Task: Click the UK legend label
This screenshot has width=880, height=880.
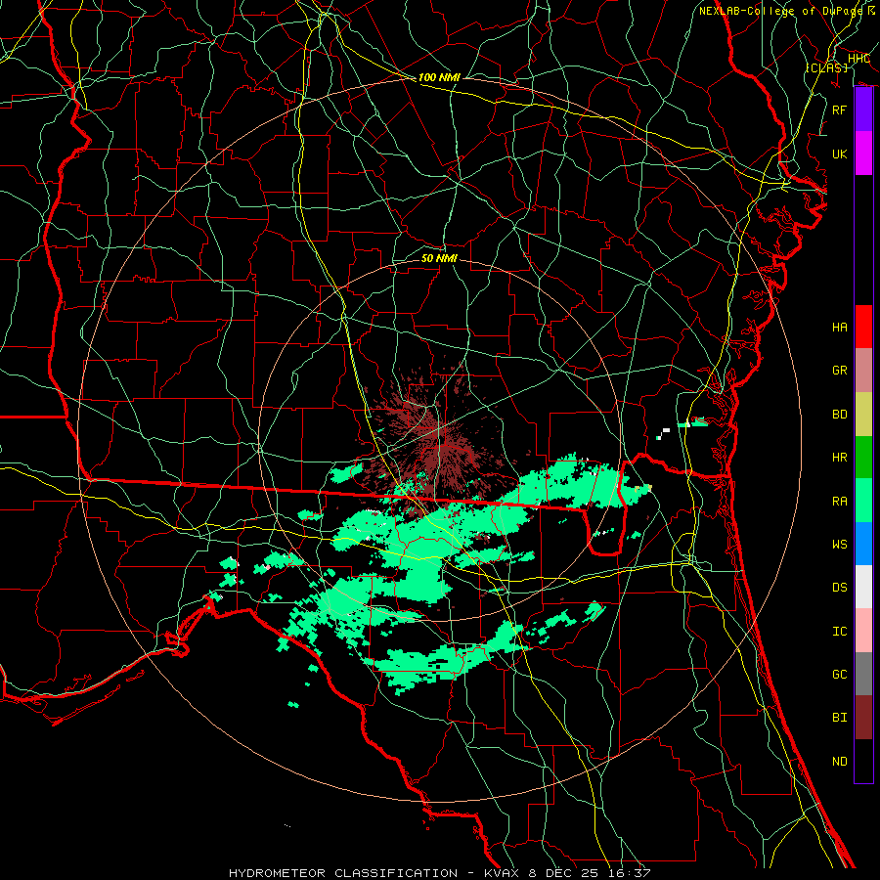Action: [840, 154]
